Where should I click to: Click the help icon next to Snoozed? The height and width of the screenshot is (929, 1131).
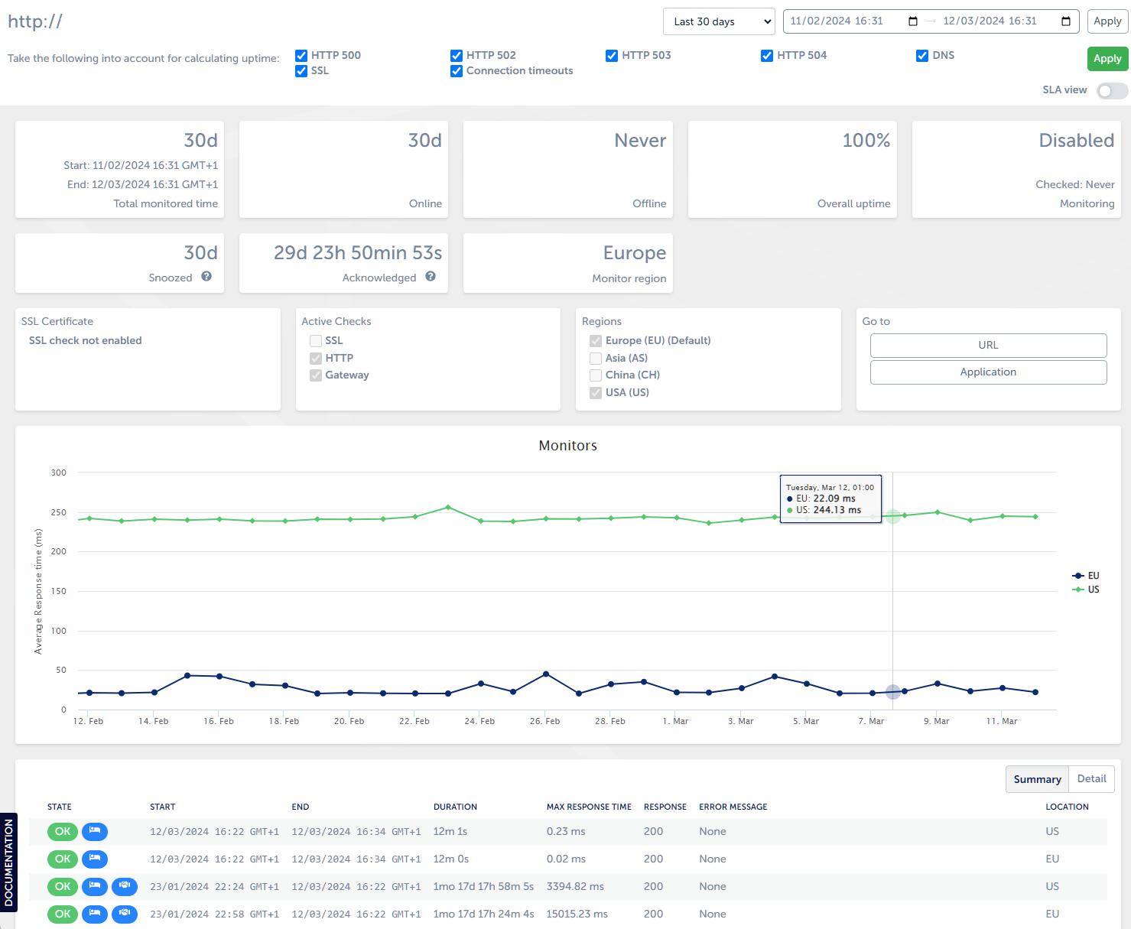[206, 277]
